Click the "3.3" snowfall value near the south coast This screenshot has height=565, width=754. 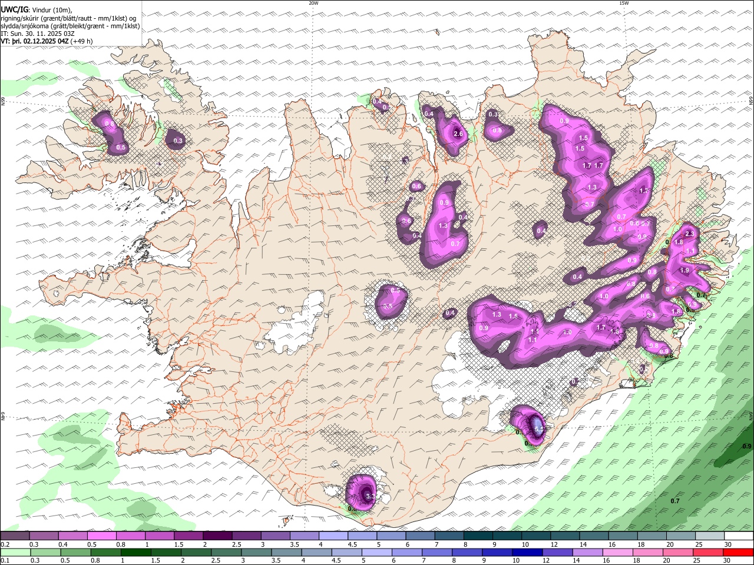point(370,497)
